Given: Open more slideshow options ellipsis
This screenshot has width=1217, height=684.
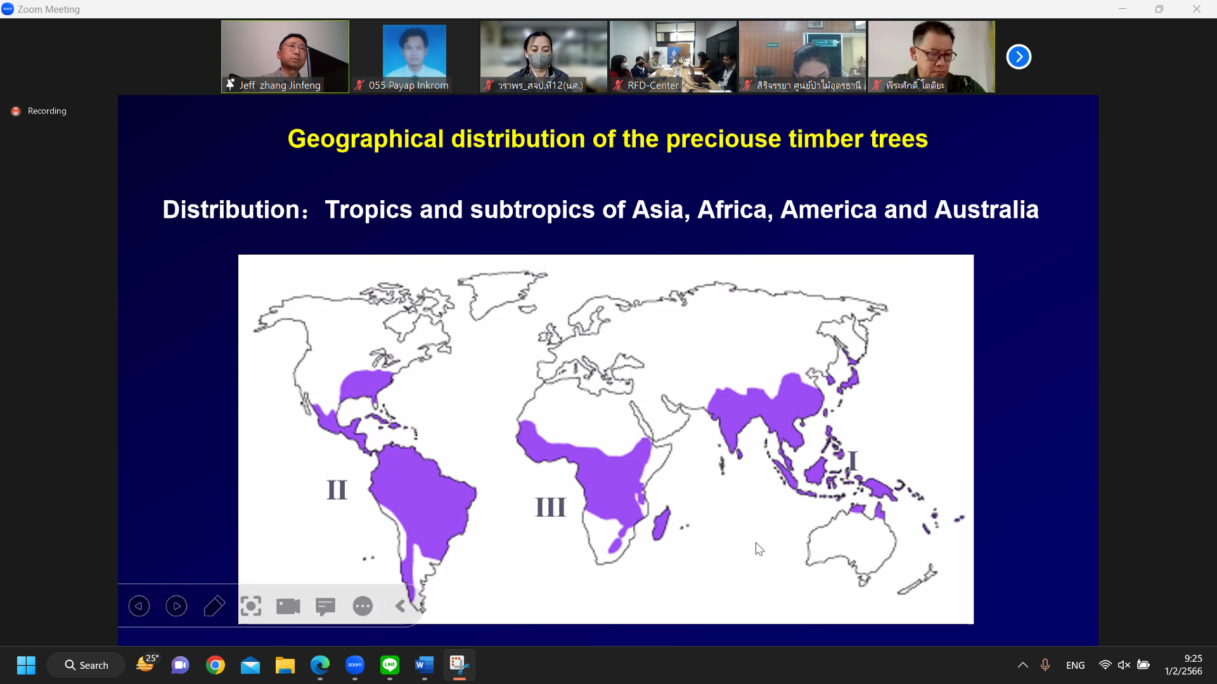Looking at the screenshot, I should tap(363, 606).
